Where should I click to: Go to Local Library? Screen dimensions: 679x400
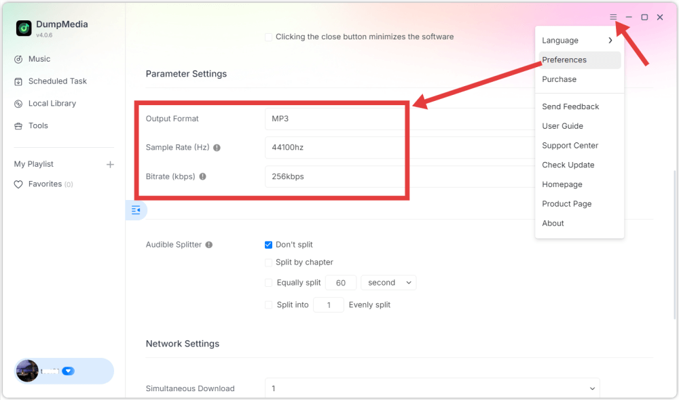click(52, 104)
